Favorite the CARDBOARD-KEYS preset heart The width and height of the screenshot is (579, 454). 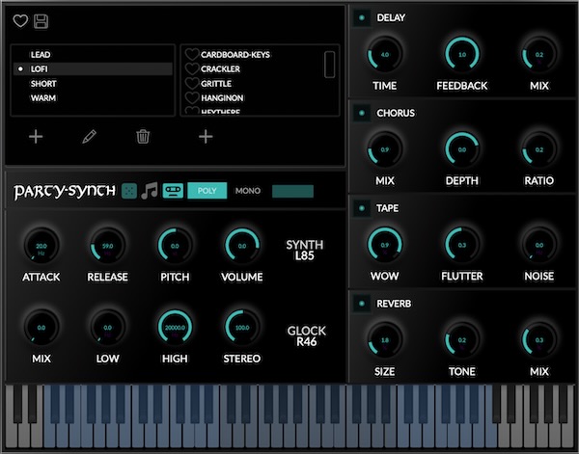pos(192,55)
